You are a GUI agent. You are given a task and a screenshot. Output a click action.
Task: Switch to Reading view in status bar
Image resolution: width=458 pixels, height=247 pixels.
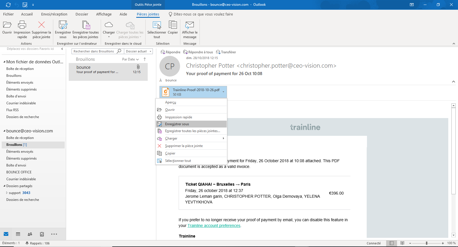pos(402,243)
